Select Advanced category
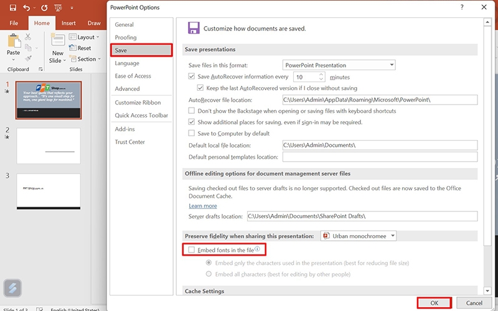This screenshot has height=311, width=498. click(x=141, y=88)
